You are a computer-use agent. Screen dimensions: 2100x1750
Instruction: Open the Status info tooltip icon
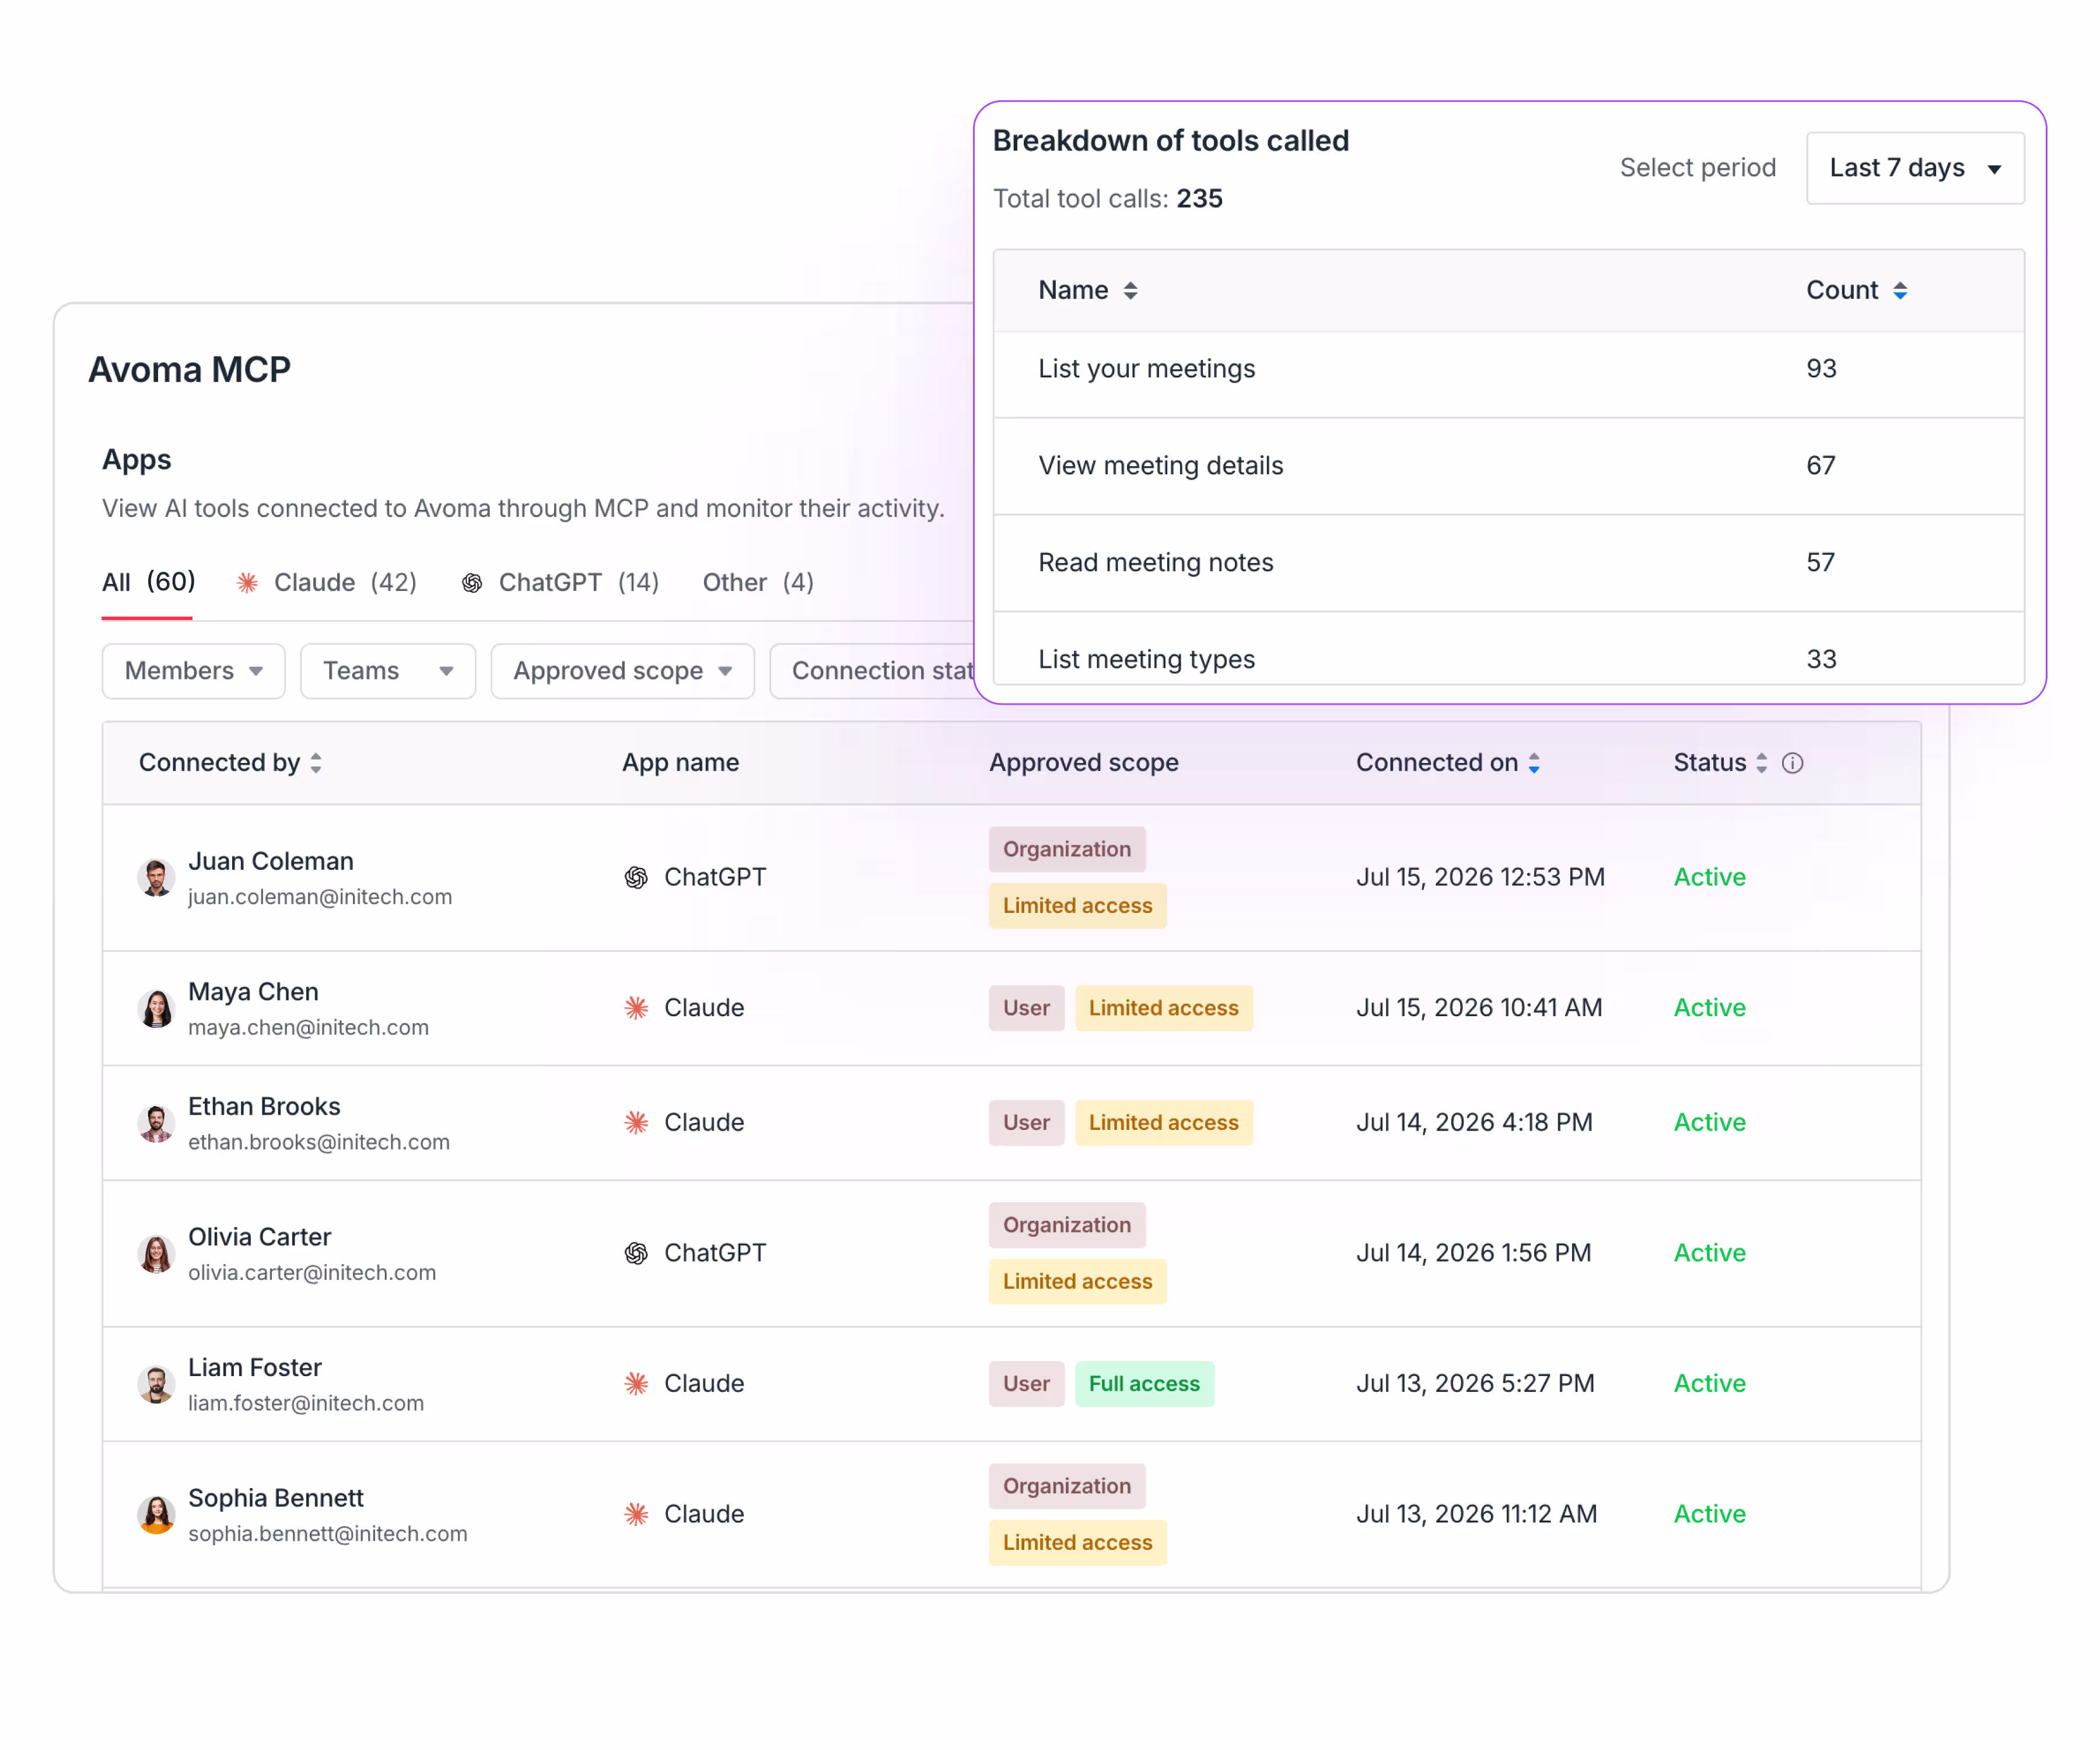pyautogui.click(x=1793, y=763)
